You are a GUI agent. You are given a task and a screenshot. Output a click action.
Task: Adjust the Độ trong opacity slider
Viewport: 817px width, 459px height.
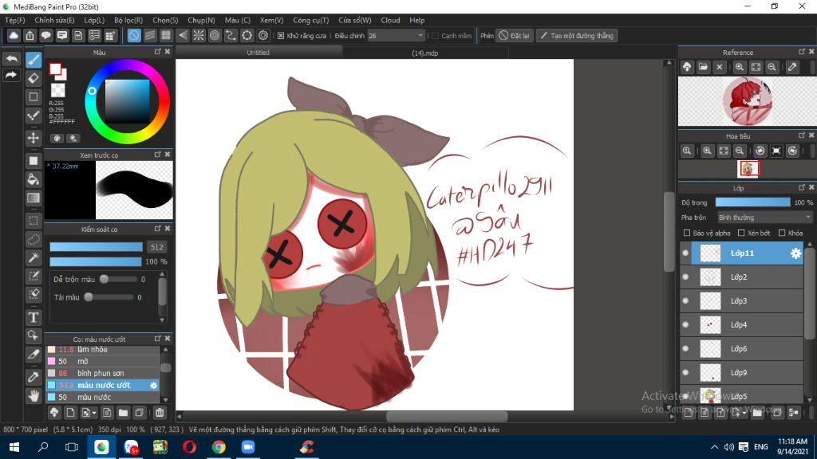pyautogui.click(x=753, y=202)
